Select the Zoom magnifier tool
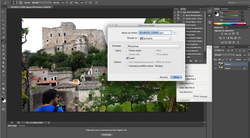The width and height of the screenshot is (250, 138). tap(3, 92)
